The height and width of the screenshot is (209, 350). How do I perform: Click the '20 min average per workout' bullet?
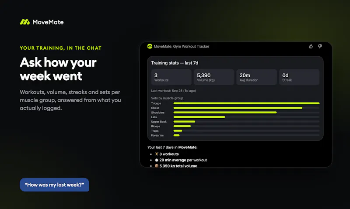[181, 160]
